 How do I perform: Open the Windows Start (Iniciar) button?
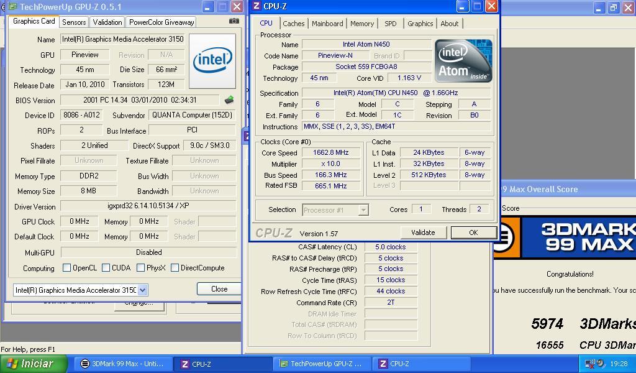point(34,363)
